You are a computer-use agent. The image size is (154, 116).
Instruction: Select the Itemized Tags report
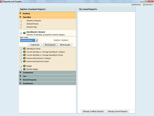click(x=31, y=27)
